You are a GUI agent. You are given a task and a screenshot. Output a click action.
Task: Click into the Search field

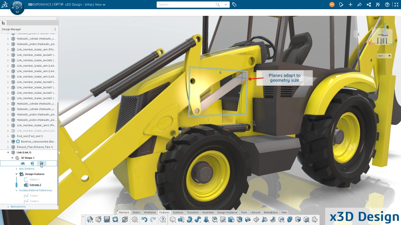[x=186, y=4]
